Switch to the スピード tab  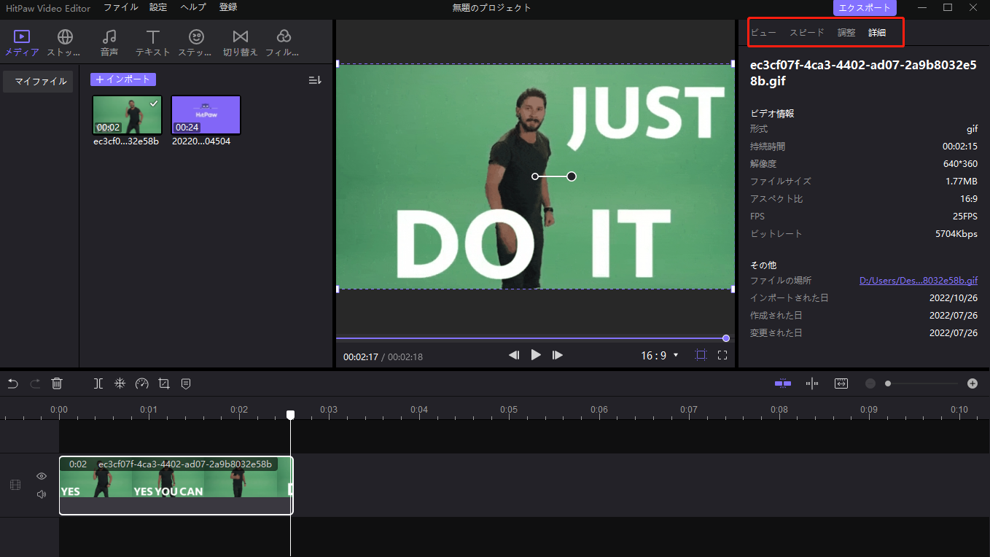(x=807, y=33)
